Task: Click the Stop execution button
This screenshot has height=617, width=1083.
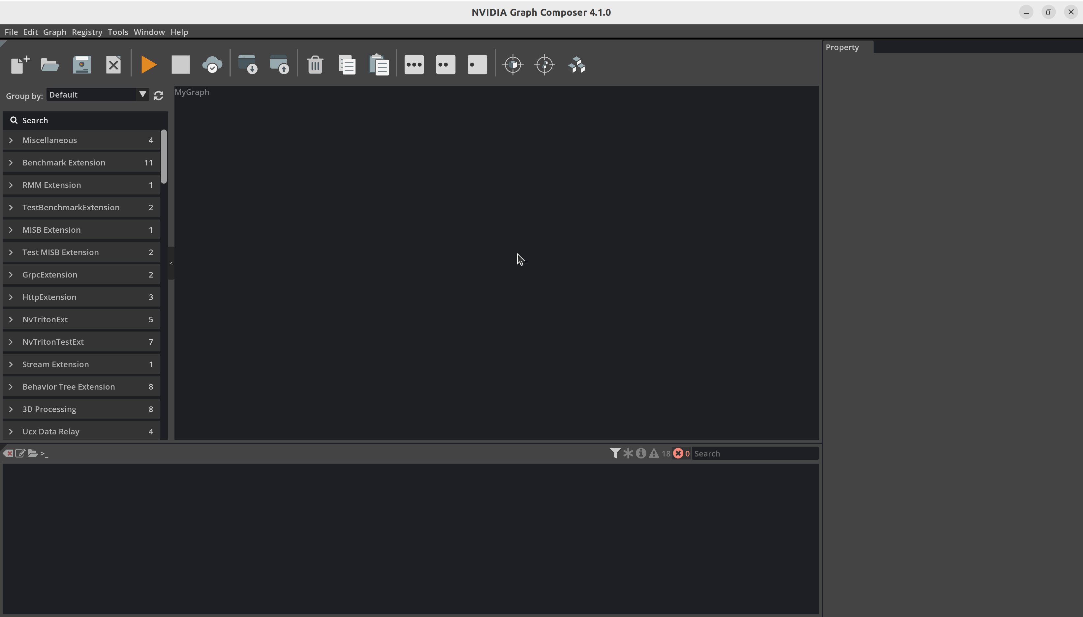Action: pos(181,65)
